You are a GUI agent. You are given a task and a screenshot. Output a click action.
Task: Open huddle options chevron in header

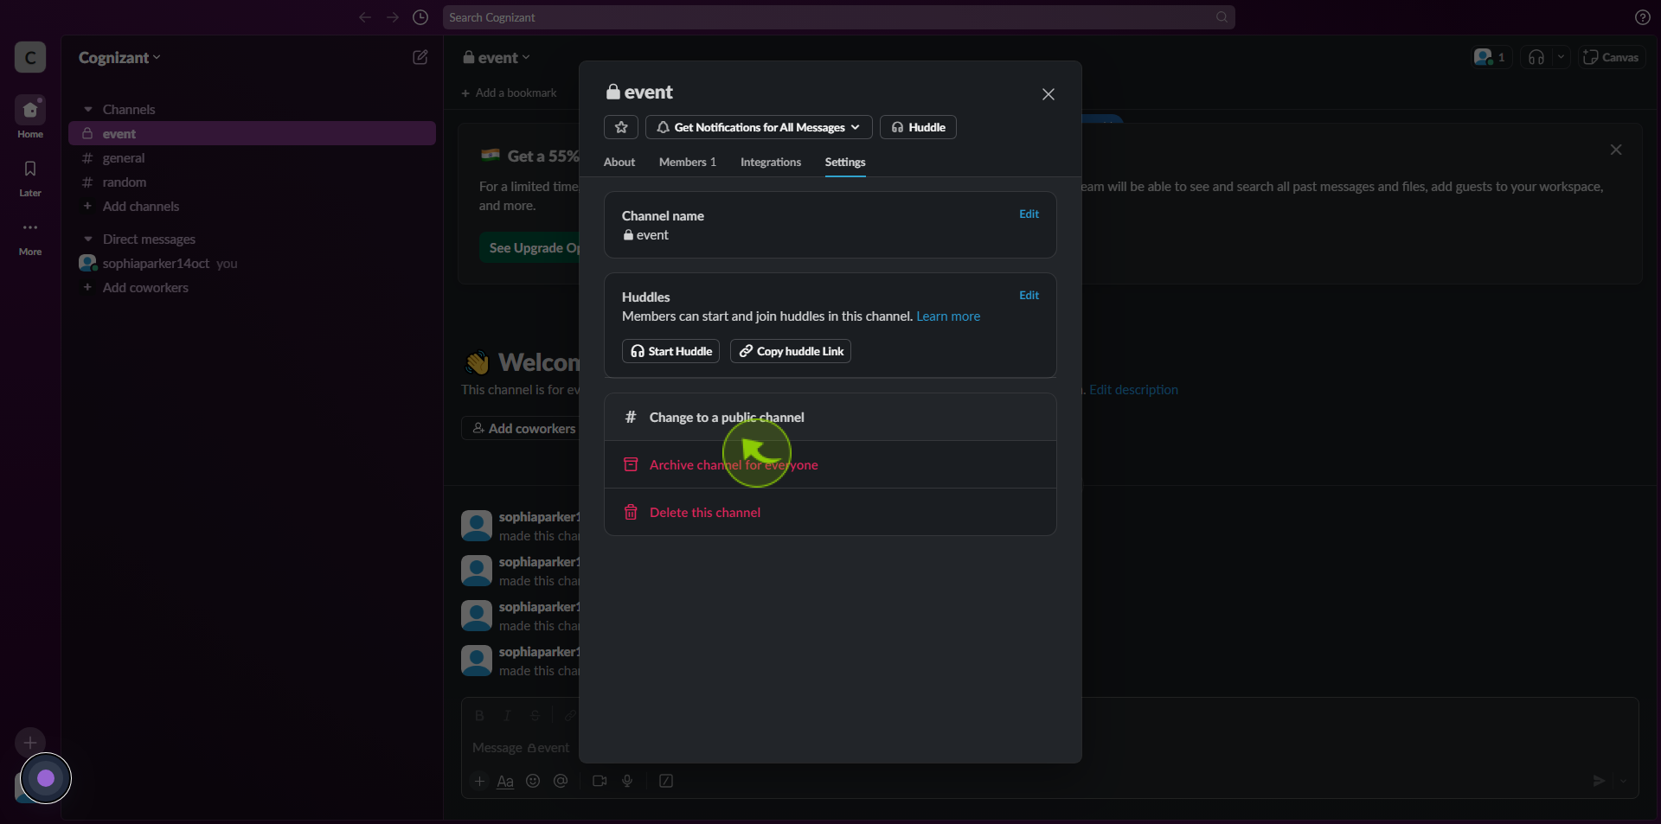[x=1561, y=57]
